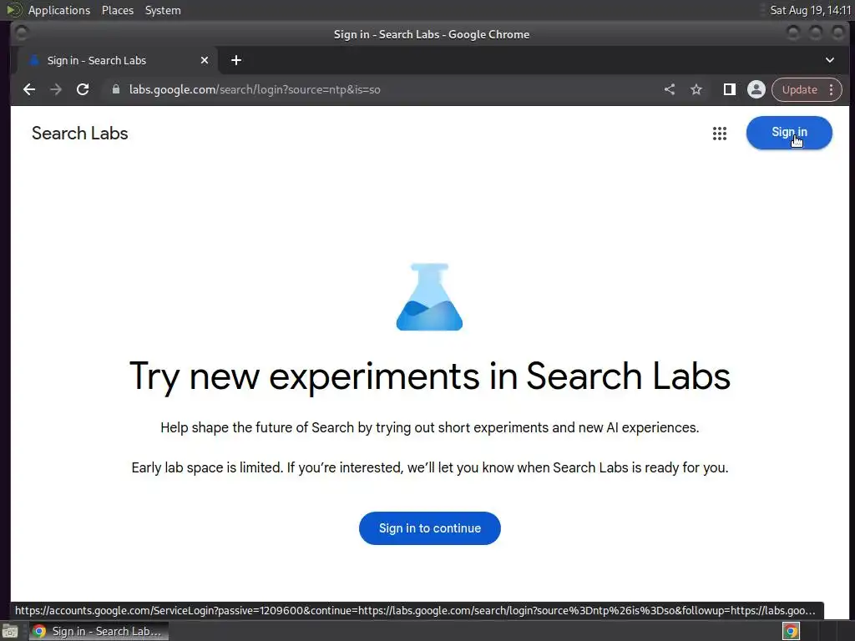This screenshot has width=855, height=641.
Task: Open the Applications menu
Action: point(59,10)
